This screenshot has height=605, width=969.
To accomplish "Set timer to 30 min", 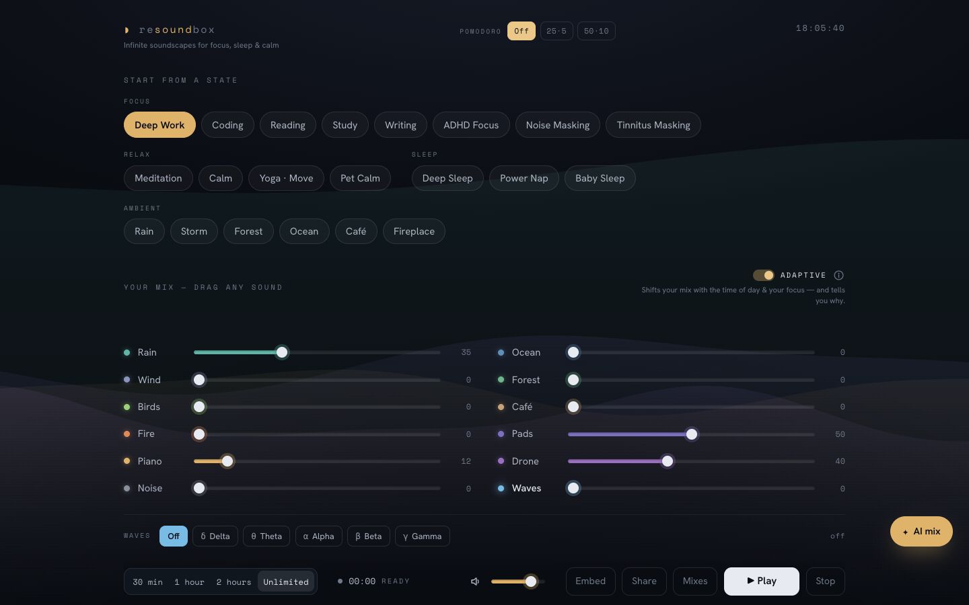I will 148,581.
